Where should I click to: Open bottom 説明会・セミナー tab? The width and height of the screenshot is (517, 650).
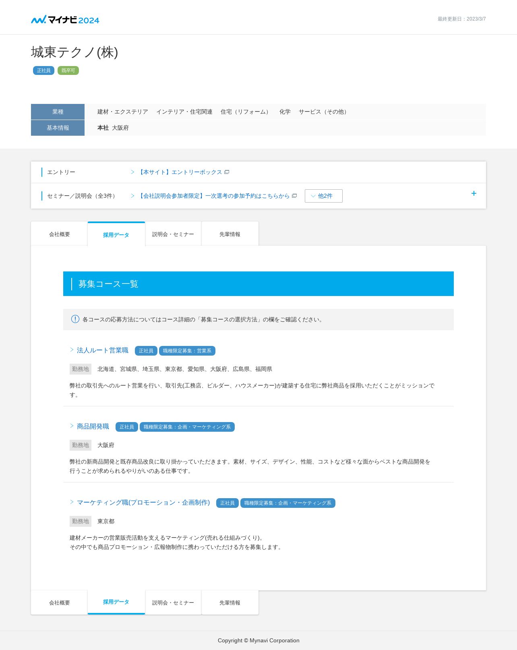pos(173,602)
